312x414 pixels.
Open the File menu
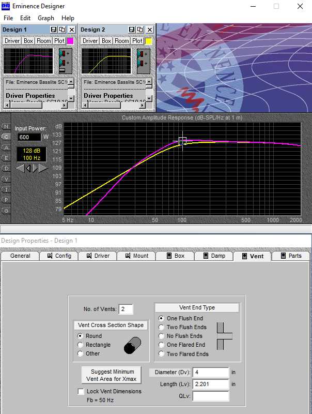click(x=8, y=18)
